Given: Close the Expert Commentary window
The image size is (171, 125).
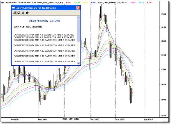Looking at the screenshot, I should click(x=78, y=8).
